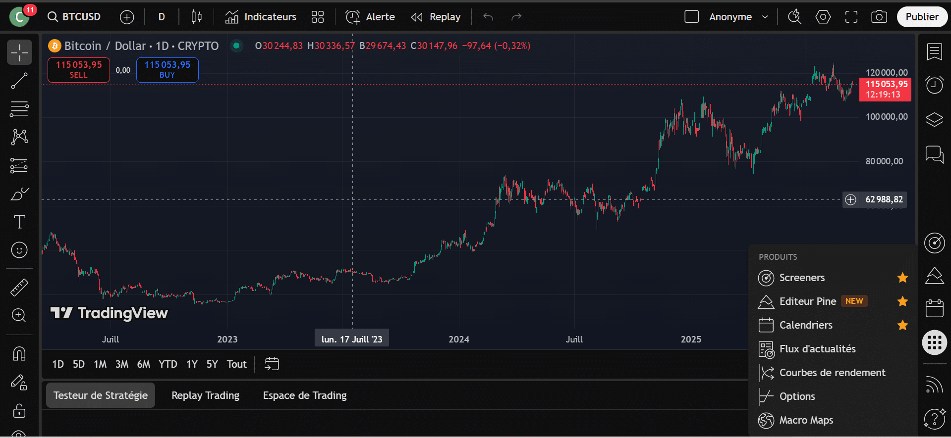The width and height of the screenshot is (951, 438).
Task: Choose the ruler measure tool
Action: [19, 287]
